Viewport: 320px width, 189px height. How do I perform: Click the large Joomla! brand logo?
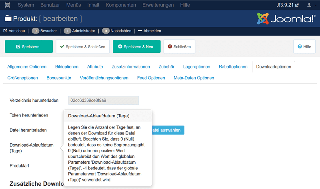coord(286,18)
